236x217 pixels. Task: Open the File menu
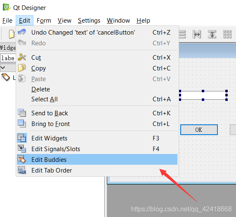coord(7,21)
